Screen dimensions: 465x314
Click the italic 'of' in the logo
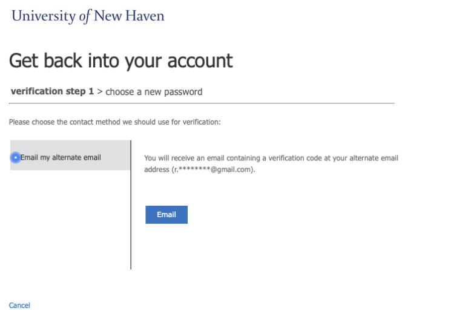(x=85, y=16)
